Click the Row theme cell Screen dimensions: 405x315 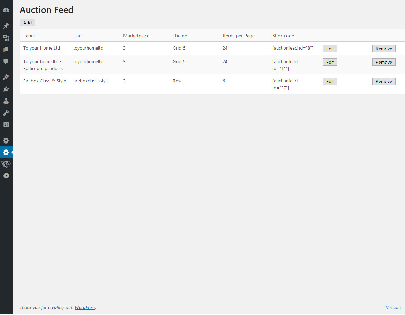177,81
